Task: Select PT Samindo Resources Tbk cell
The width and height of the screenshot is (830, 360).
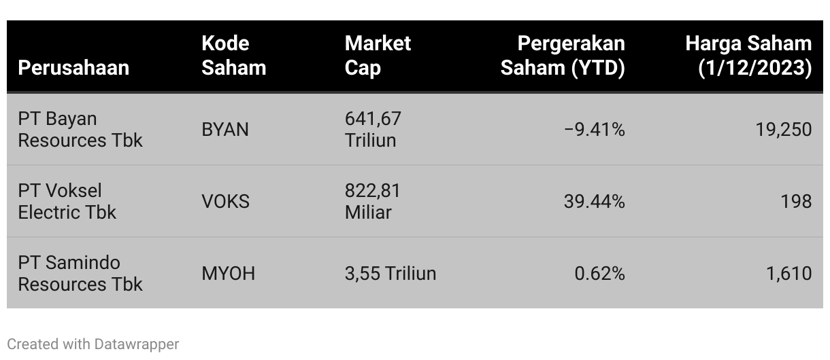Action: click(x=80, y=273)
